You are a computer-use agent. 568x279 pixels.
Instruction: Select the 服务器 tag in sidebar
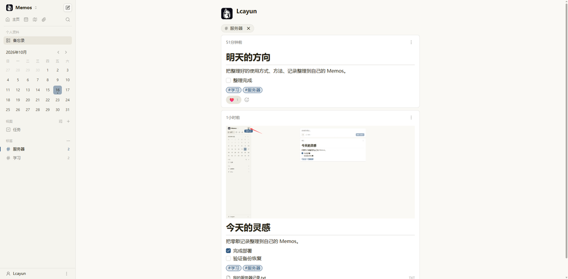point(38,149)
